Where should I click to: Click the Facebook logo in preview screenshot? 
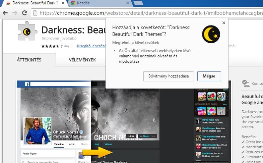(x=27, y=84)
